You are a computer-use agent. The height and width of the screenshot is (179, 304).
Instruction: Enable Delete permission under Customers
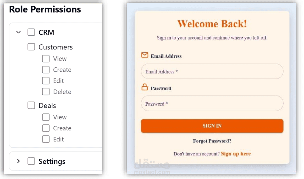coord(46,92)
